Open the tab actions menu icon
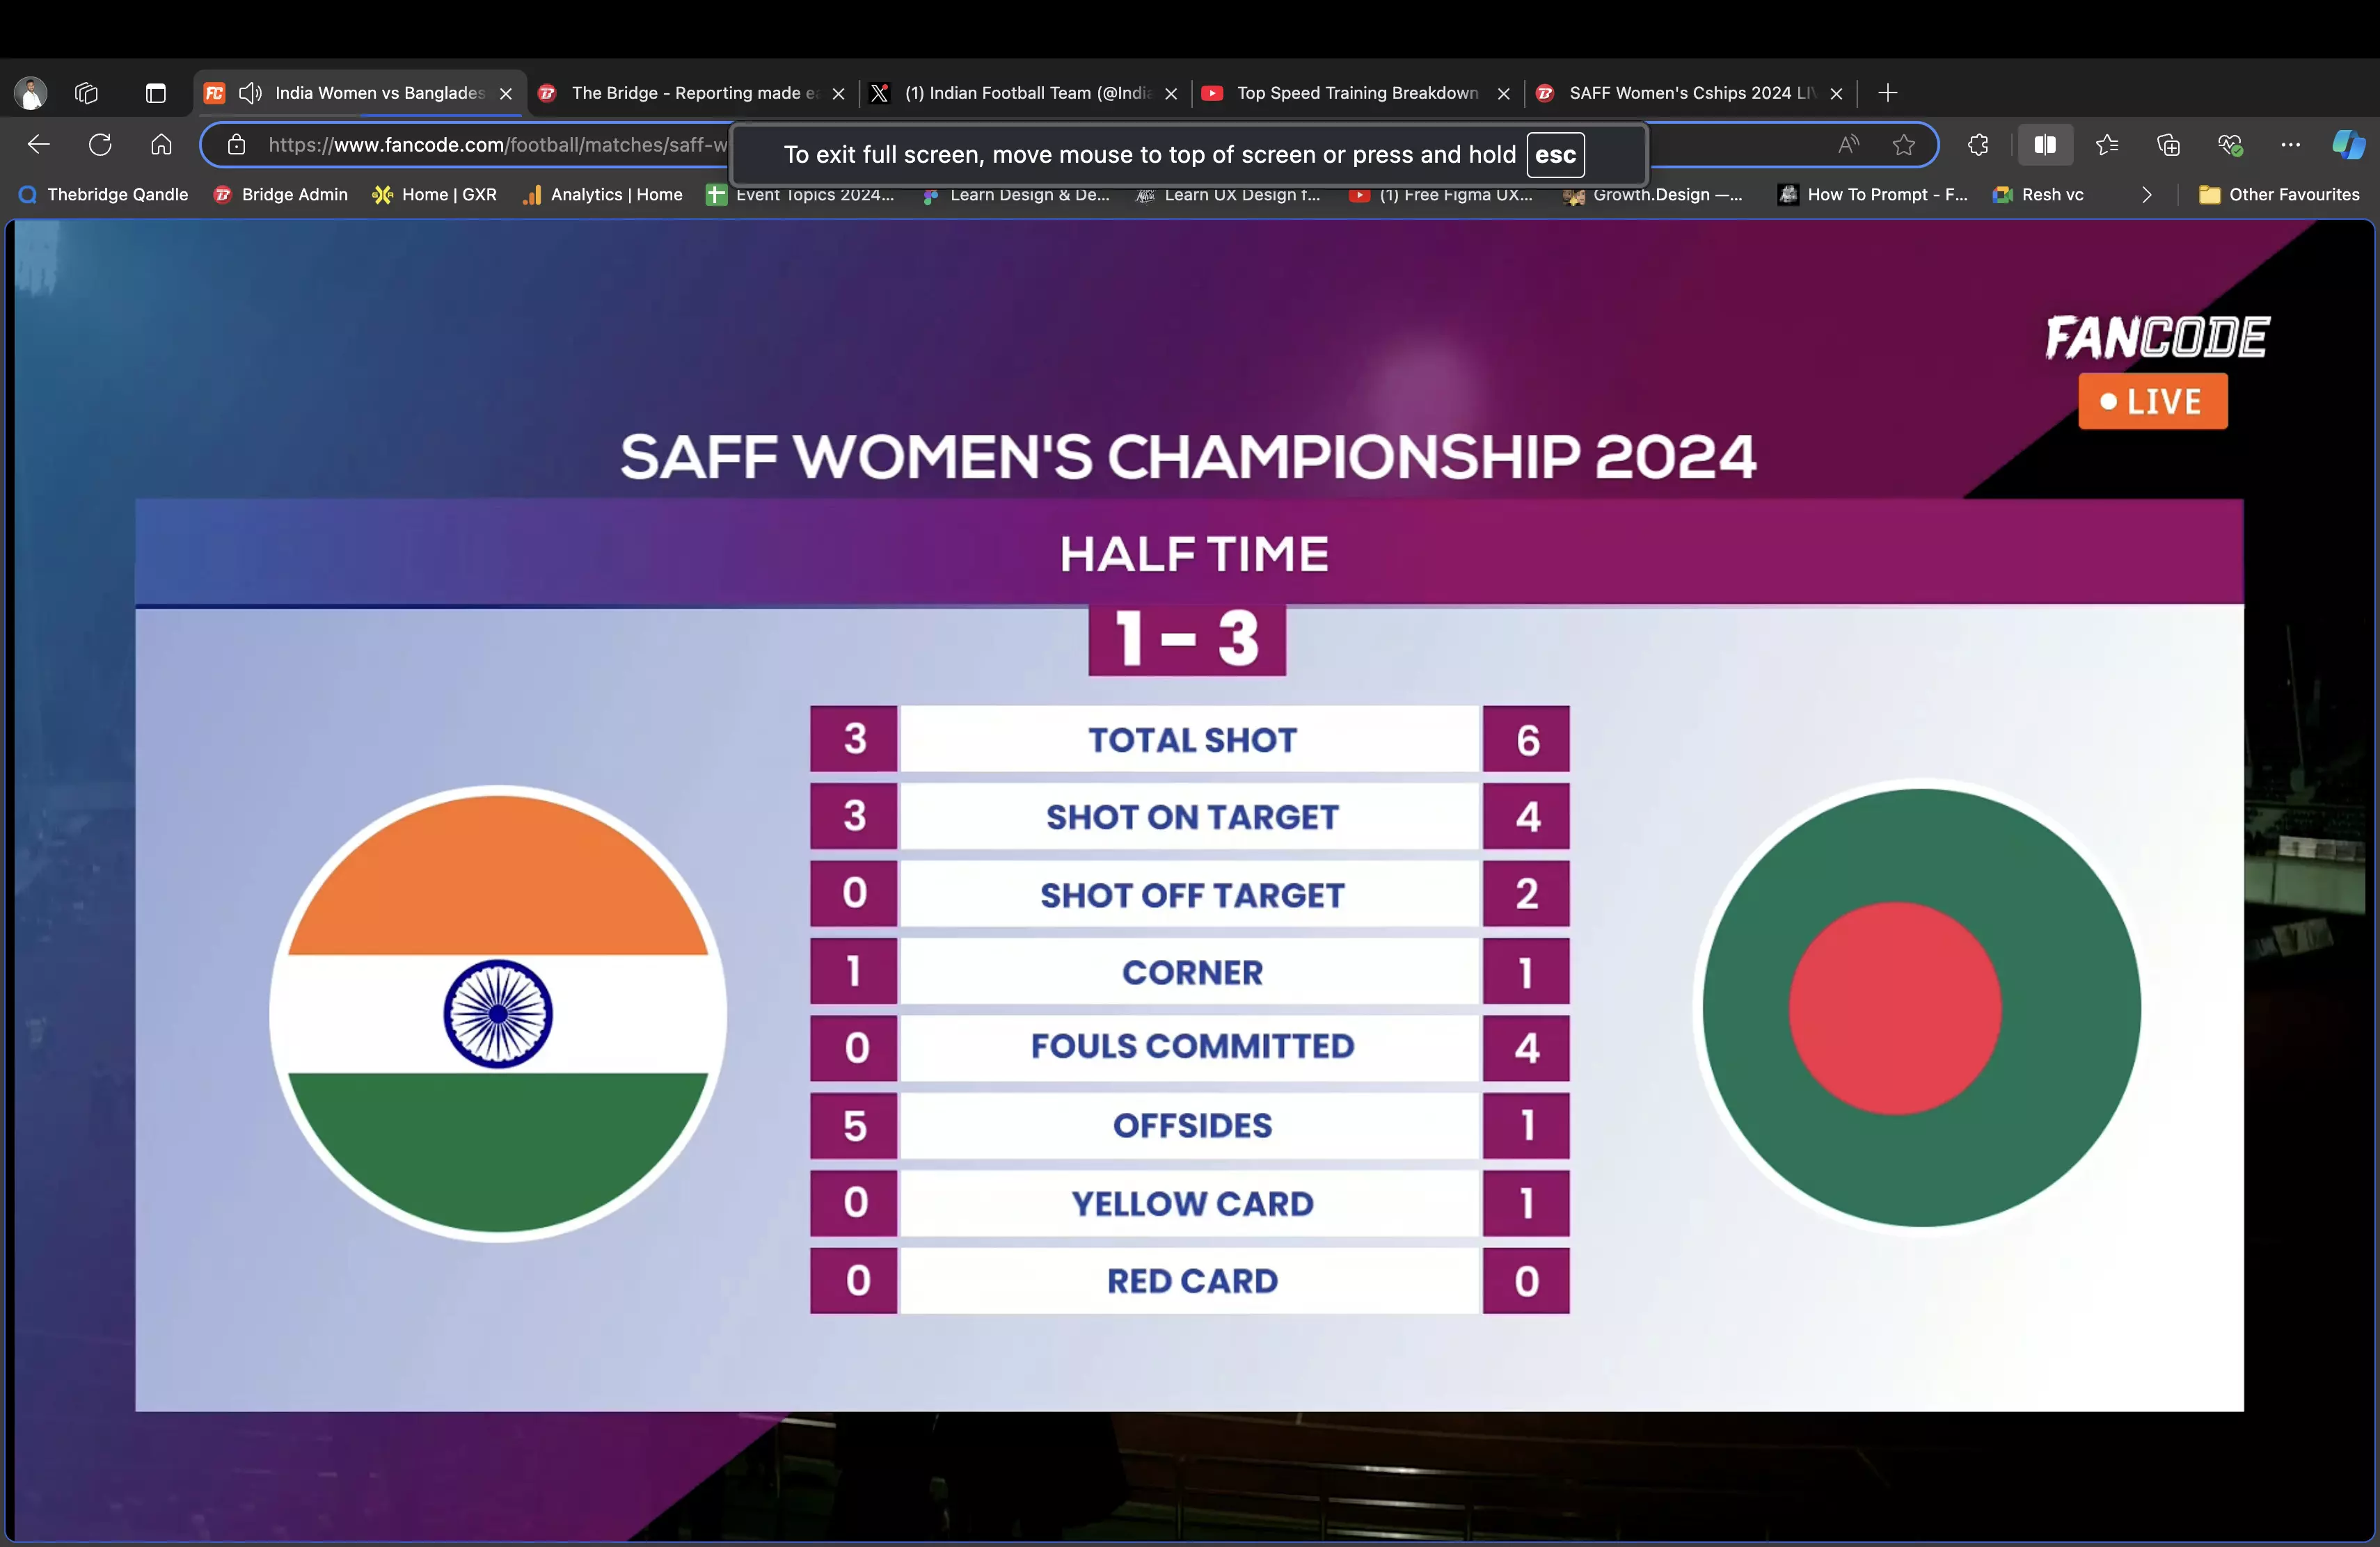Image resolution: width=2380 pixels, height=1547 pixels. click(x=155, y=93)
